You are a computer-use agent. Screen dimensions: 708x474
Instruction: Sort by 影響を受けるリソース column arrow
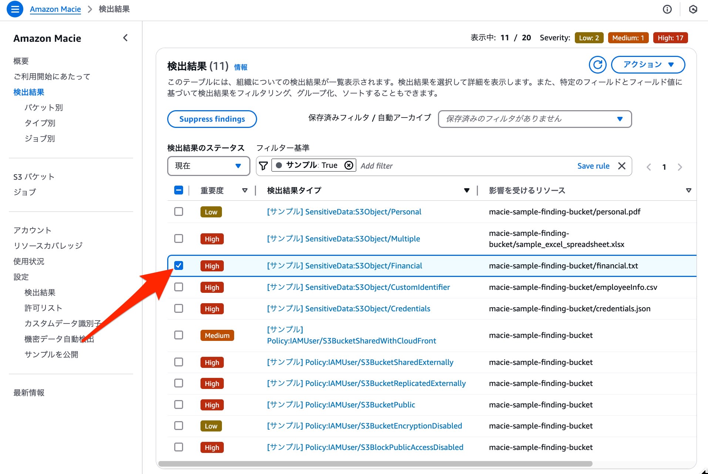point(688,190)
